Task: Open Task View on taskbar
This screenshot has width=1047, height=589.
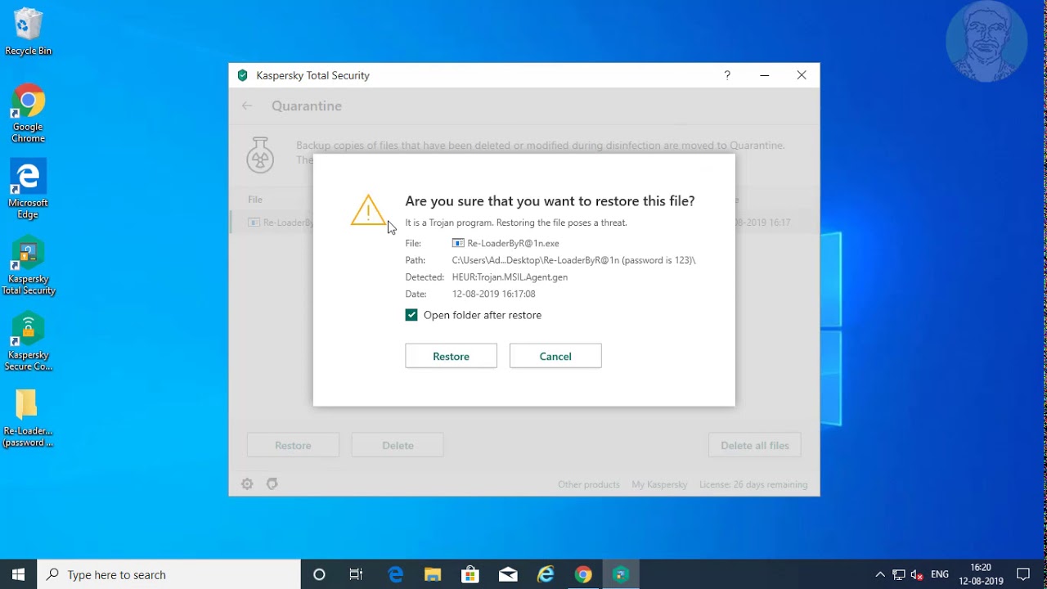Action: point(356,574)
